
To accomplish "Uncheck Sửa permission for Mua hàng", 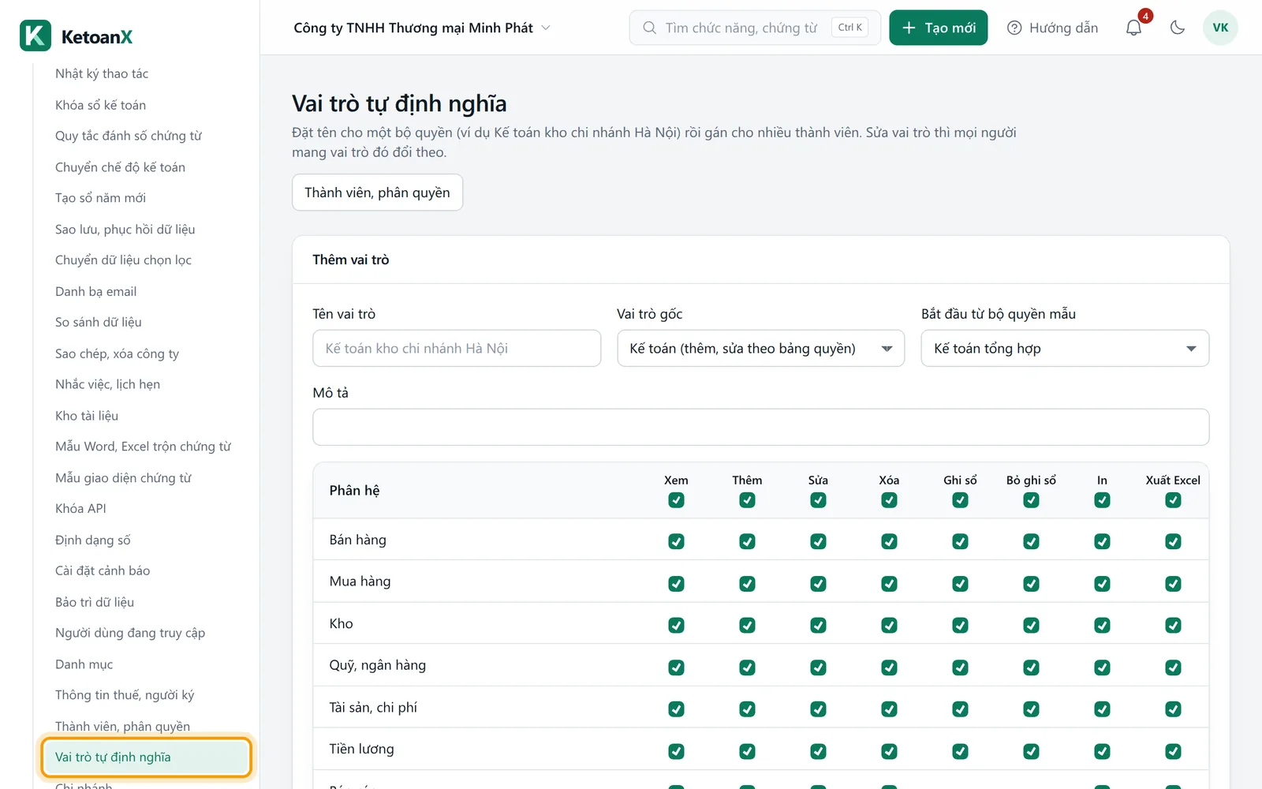I will (x=818, y=583).
